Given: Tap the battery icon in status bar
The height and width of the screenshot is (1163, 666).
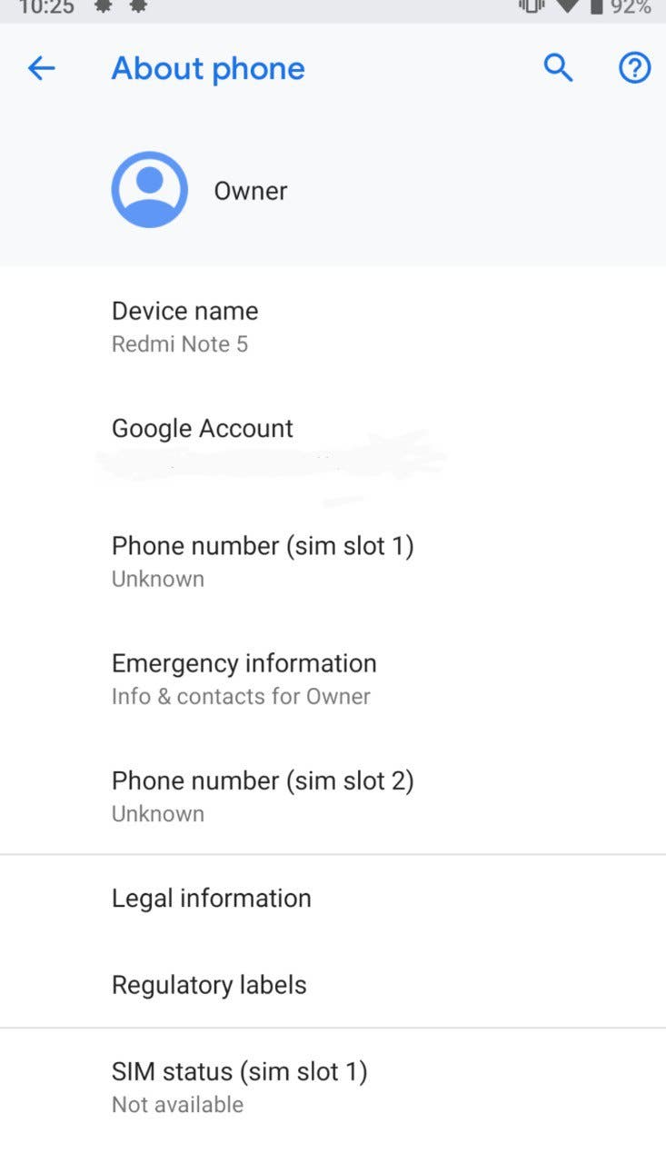Looking at the screenshot, I should point(596,7).
